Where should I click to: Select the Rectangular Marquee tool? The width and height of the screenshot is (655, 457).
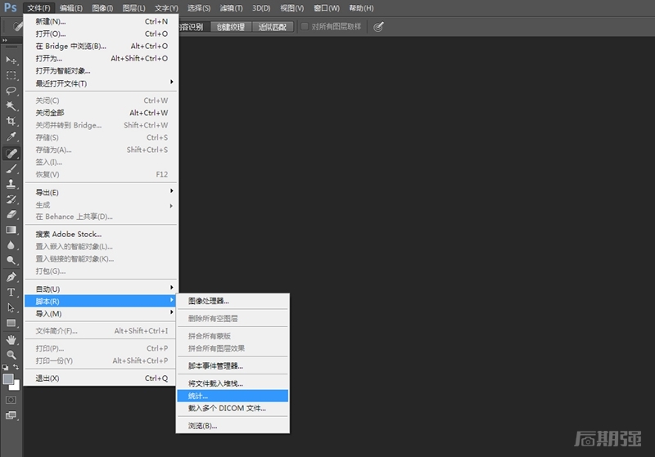click(x=11, y=75)
